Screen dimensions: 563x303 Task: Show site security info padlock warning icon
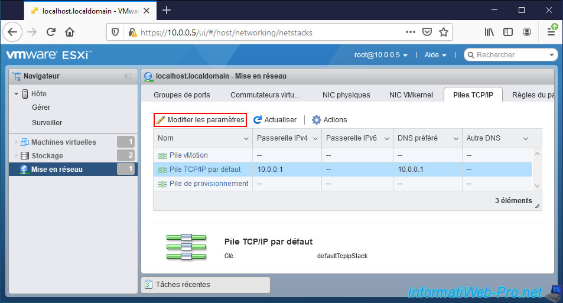pos(132,32)
